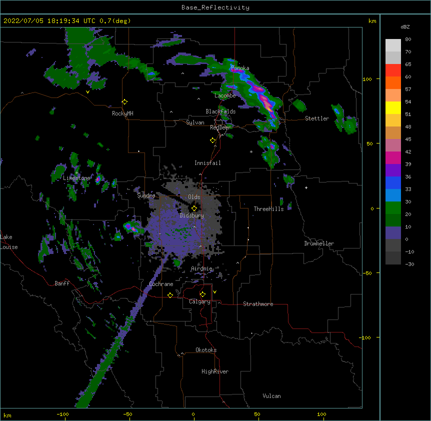Pick the pink 45–42 dBZ legend swatch
The width and height of the screenshot is (431, 421).
[393, 145]
